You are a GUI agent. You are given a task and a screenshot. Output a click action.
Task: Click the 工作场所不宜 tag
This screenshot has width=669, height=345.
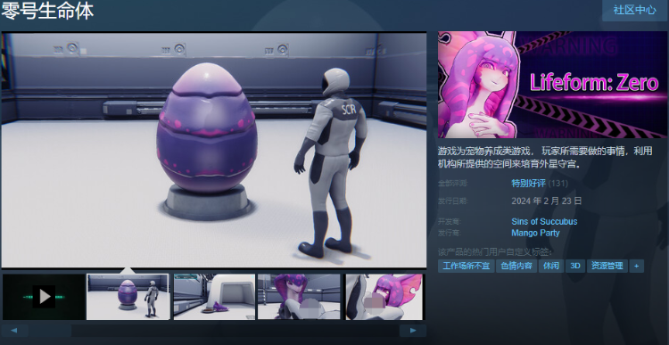(466, 267)
